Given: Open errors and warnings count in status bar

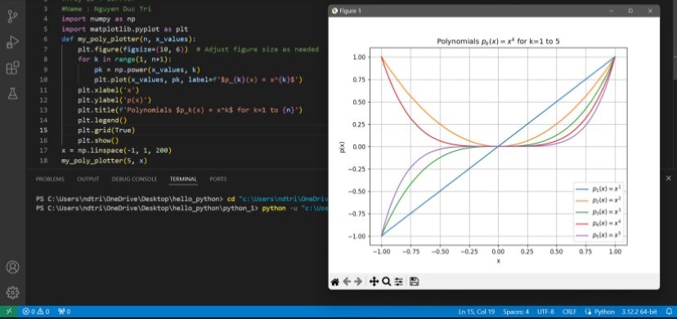Looking at the screenshot, I should 36,311.
